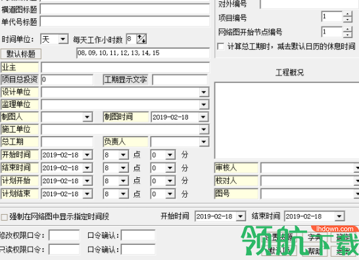Open the 计划结束 hour dropdown
Viewport: 359px width, 260px height.
click(124, 194)
